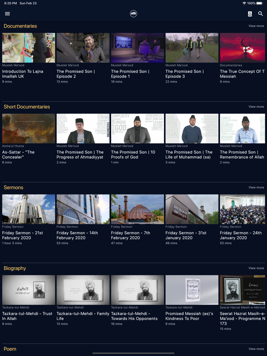Viewport: 267px width, 356px height.
Task: Play Friday Sermon 21st February 2020 thumbnail
Action: click(29, 209)
